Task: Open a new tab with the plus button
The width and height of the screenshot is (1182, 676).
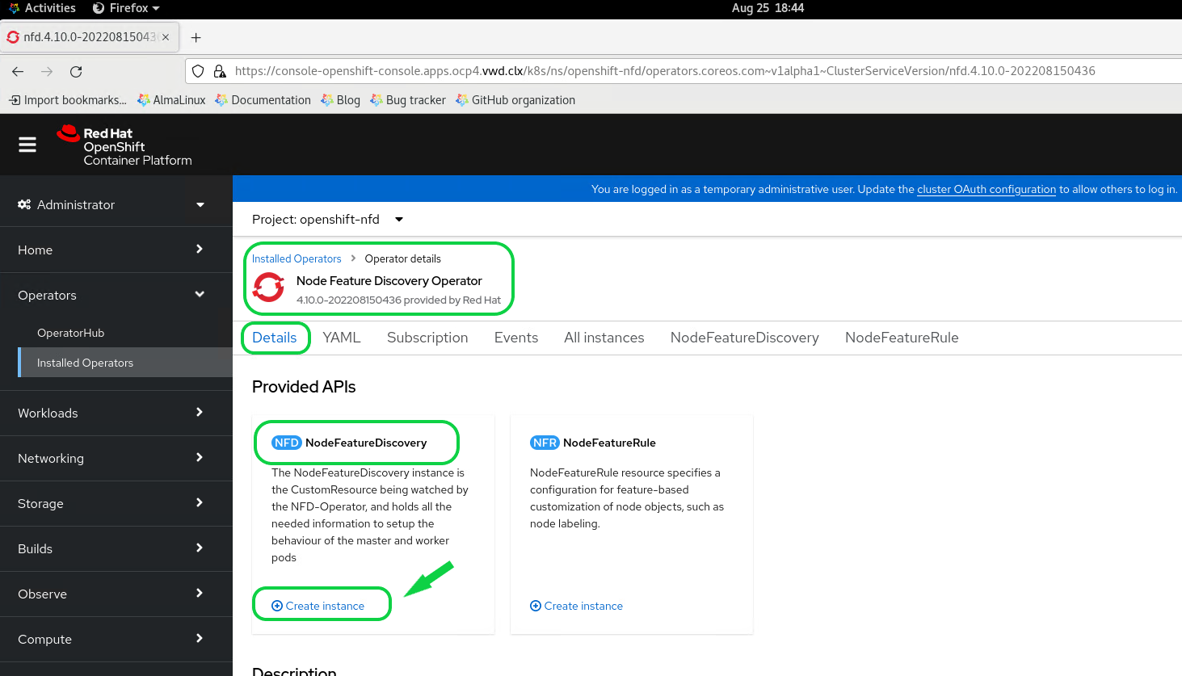Action: click(x=196, y=37)
